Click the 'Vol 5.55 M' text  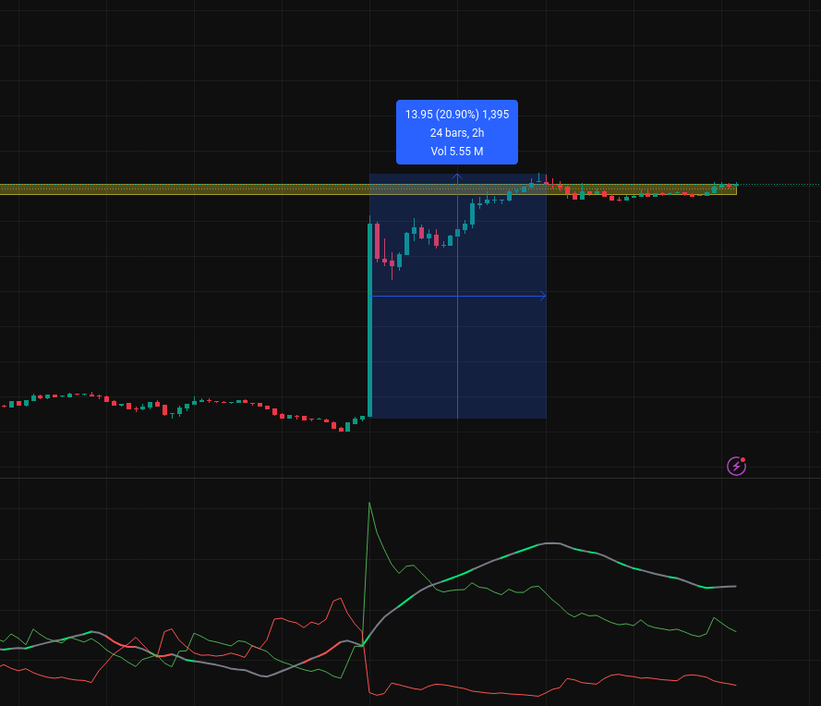(x=457, y=152)
